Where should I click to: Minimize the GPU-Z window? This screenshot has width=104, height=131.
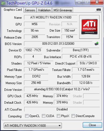click(79, 2)
